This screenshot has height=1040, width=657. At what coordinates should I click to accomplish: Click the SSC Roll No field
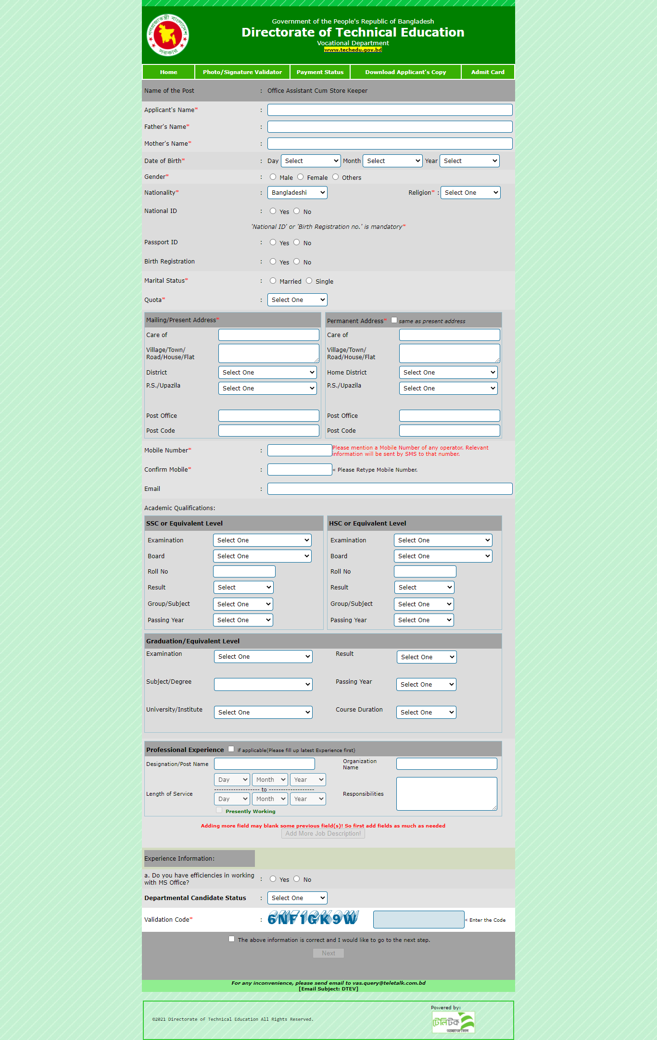[244, 572]
